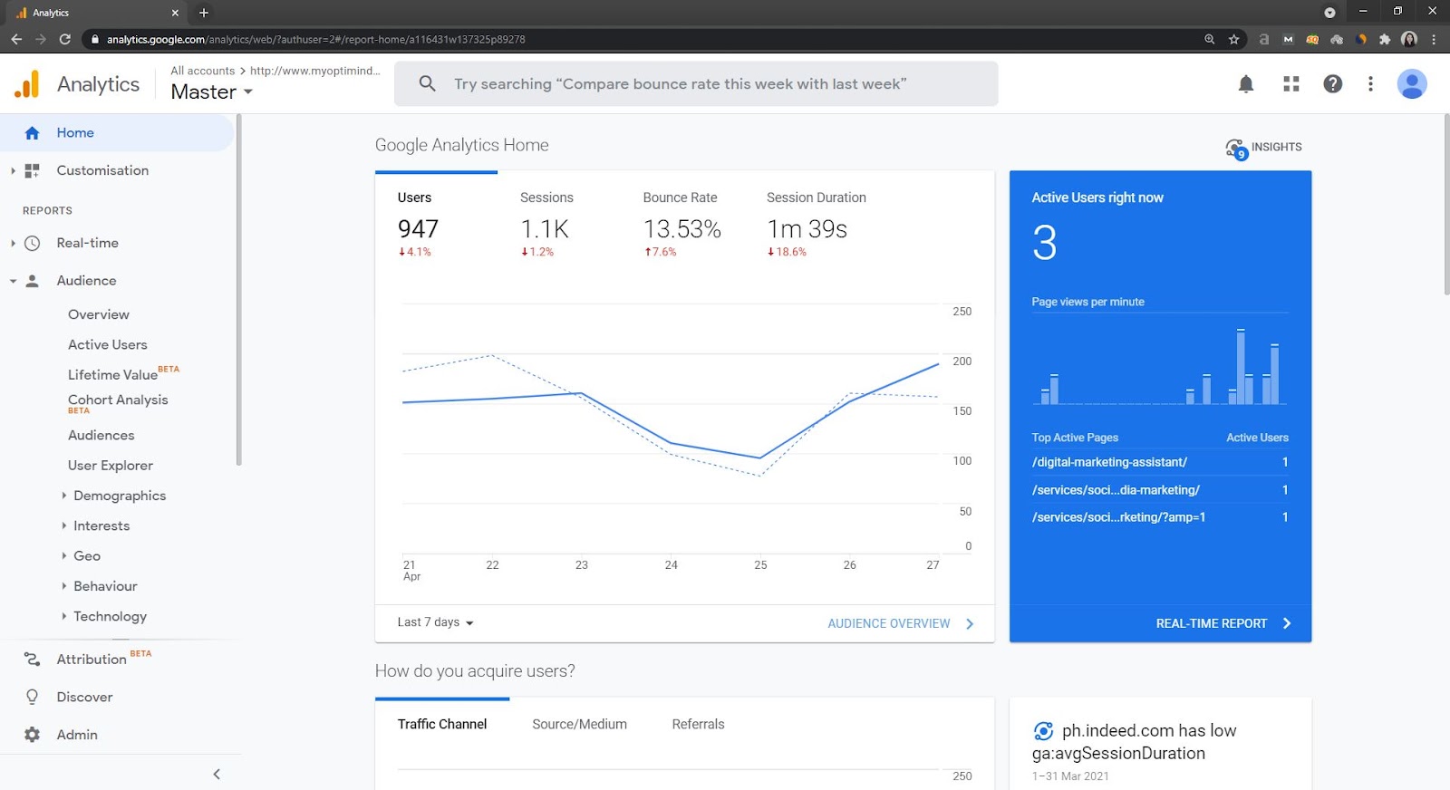Viewport: 1450px width, 790px height.
Task: Open Active Users report
Action: click(108, 344)
